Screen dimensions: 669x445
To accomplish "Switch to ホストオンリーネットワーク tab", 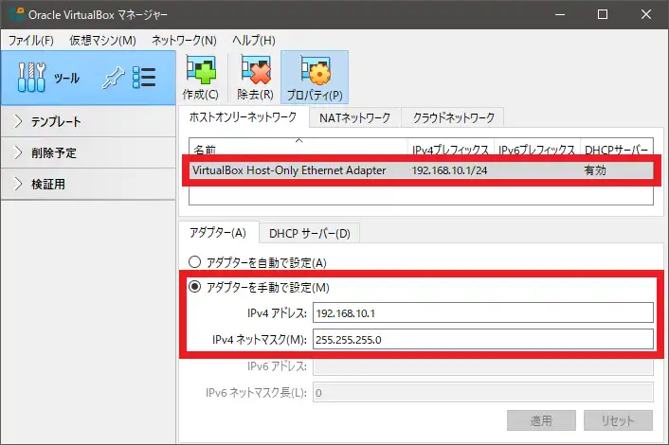I will 243,117.
